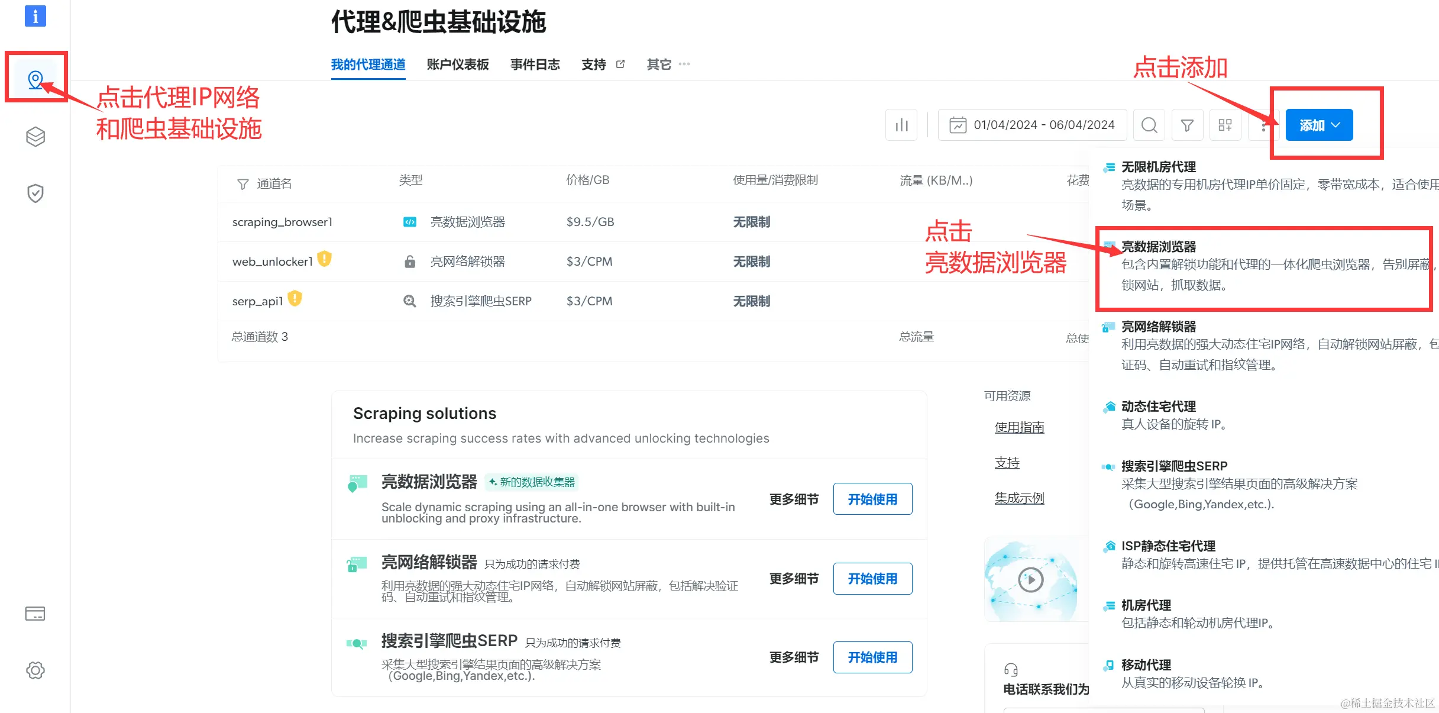Switch to the 事件日志 tab
Image resolution: width=1439 pixels, height=713 pixels.
click(x=535, y=64)
